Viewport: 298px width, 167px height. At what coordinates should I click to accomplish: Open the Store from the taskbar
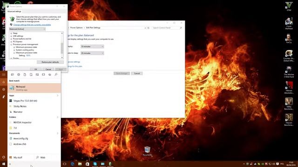[x=88, y=164]
